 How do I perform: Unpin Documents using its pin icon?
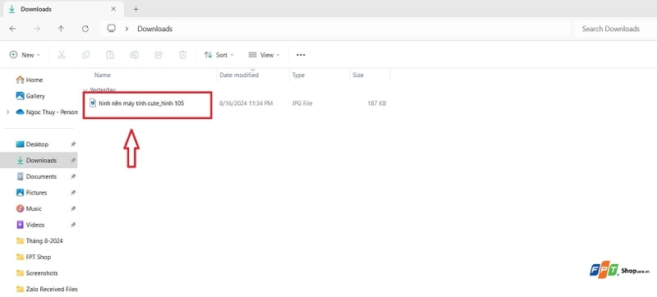click(73, 176)
